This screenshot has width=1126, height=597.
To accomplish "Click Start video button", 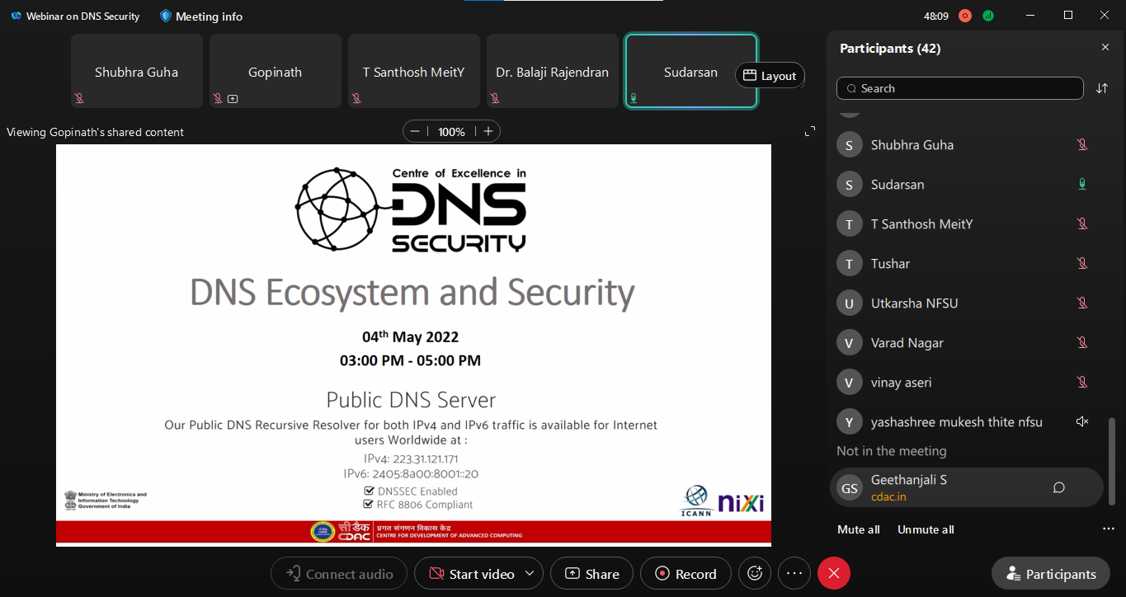I will click(x=472, y=574).
